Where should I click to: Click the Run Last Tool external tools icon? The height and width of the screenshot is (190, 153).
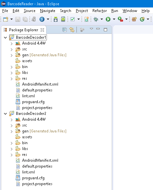pyautogui.click(x=120, y=19)
